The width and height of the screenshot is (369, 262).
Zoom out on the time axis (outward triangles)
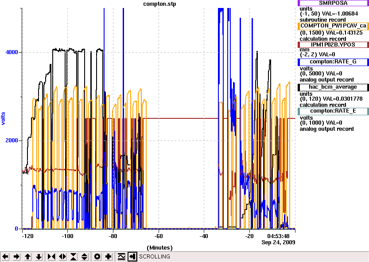[x=62, y=257]
